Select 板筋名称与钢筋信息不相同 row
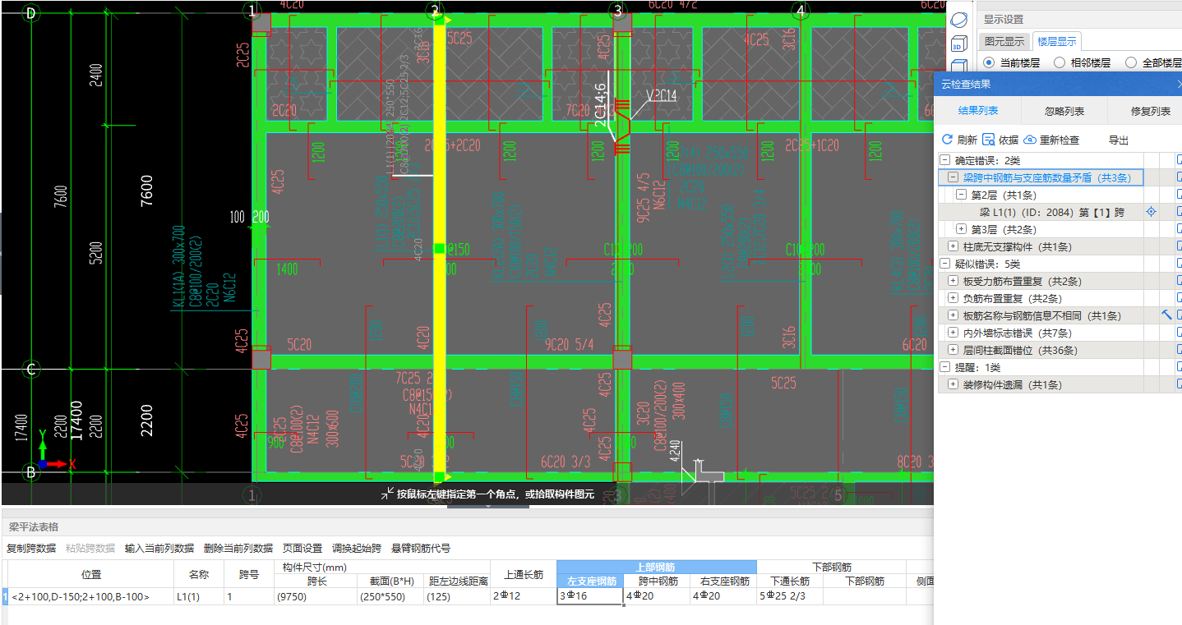 pos(1041,315)
